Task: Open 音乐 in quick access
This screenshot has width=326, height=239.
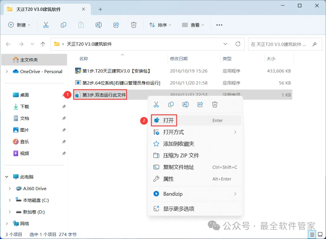Action: click(x=24, y=142)
